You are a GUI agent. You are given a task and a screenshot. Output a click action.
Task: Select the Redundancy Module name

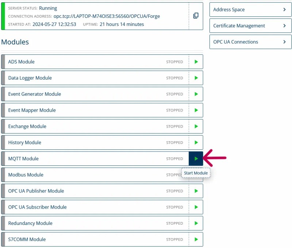pos(30,223)
